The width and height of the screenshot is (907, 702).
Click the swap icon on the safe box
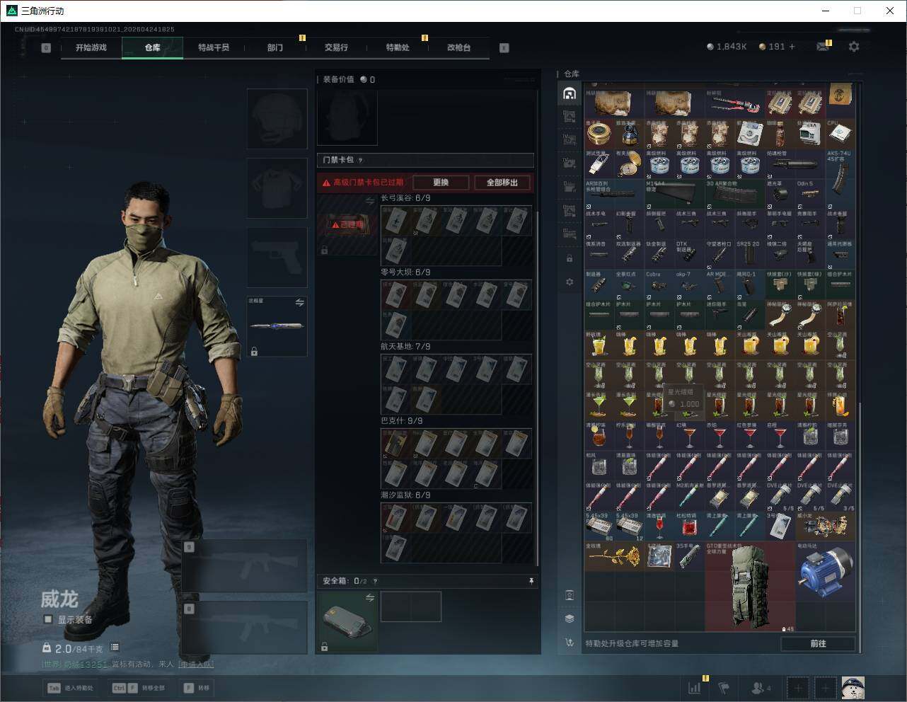[369, 599]
